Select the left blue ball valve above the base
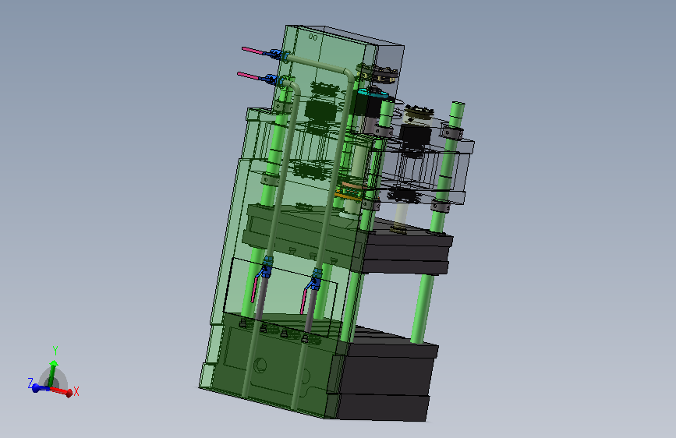676x438 pixels. [266, 267]
